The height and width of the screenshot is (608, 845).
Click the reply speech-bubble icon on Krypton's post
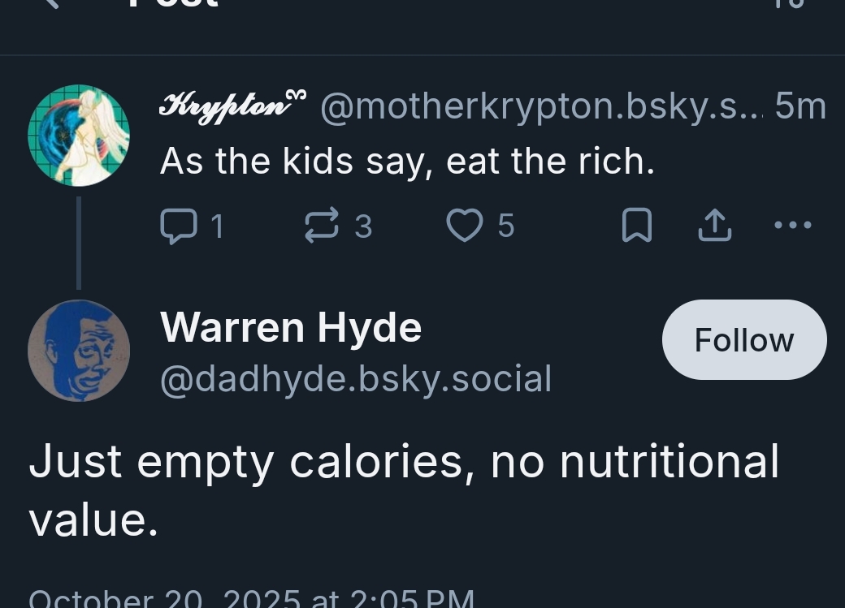click(x=178, y=226)
